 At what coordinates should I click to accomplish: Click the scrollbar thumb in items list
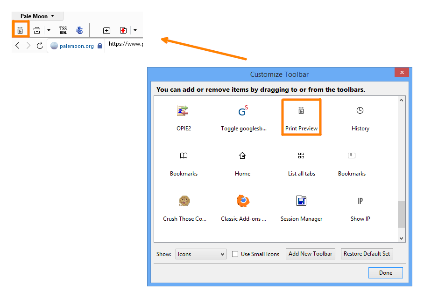401,214
